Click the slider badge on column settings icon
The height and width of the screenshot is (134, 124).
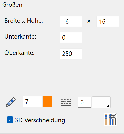113,117
